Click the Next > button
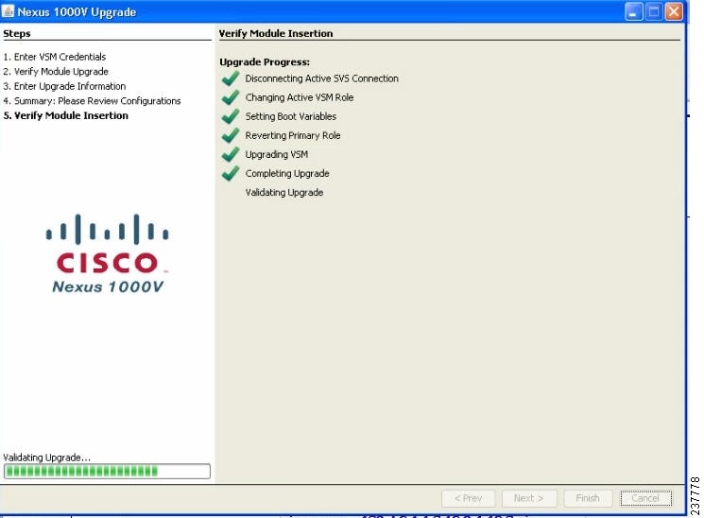Viewport: 704px width, 518px height. click(x=529, y=498)
